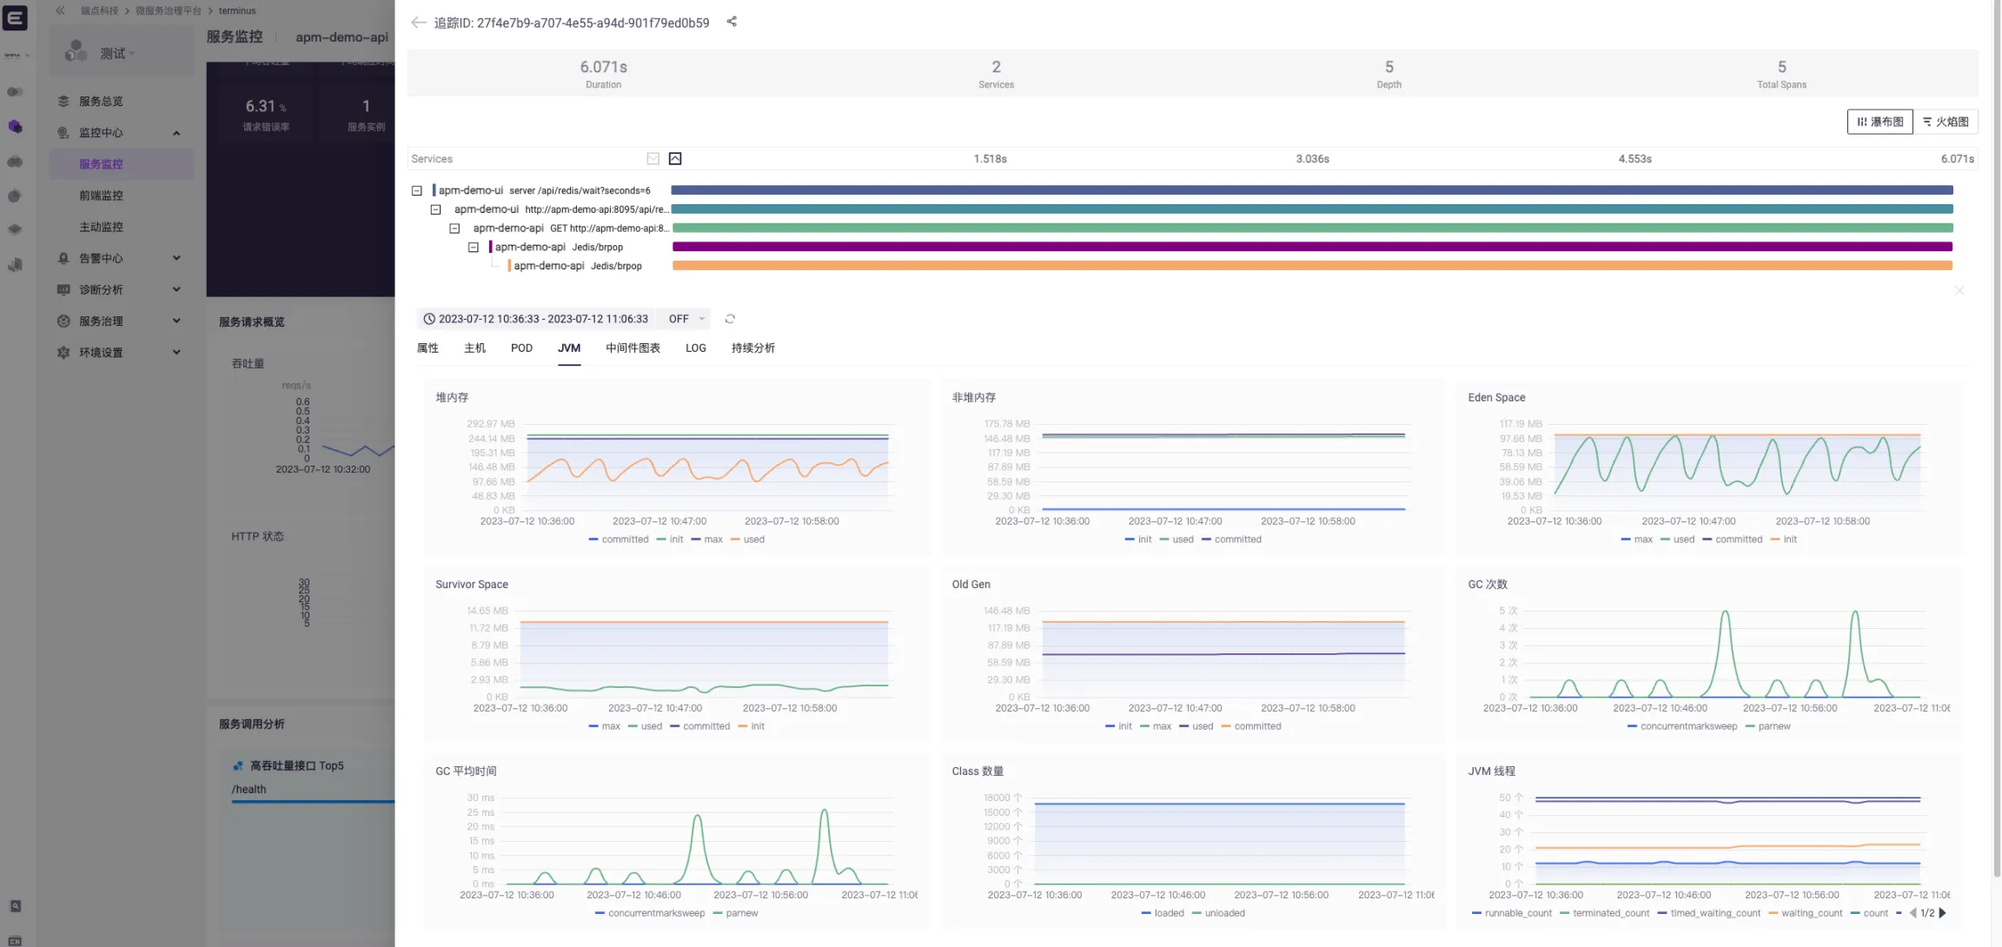Toggle the committed legend in 堆内存 chart

pyautogui.click(x=619, y=540)
